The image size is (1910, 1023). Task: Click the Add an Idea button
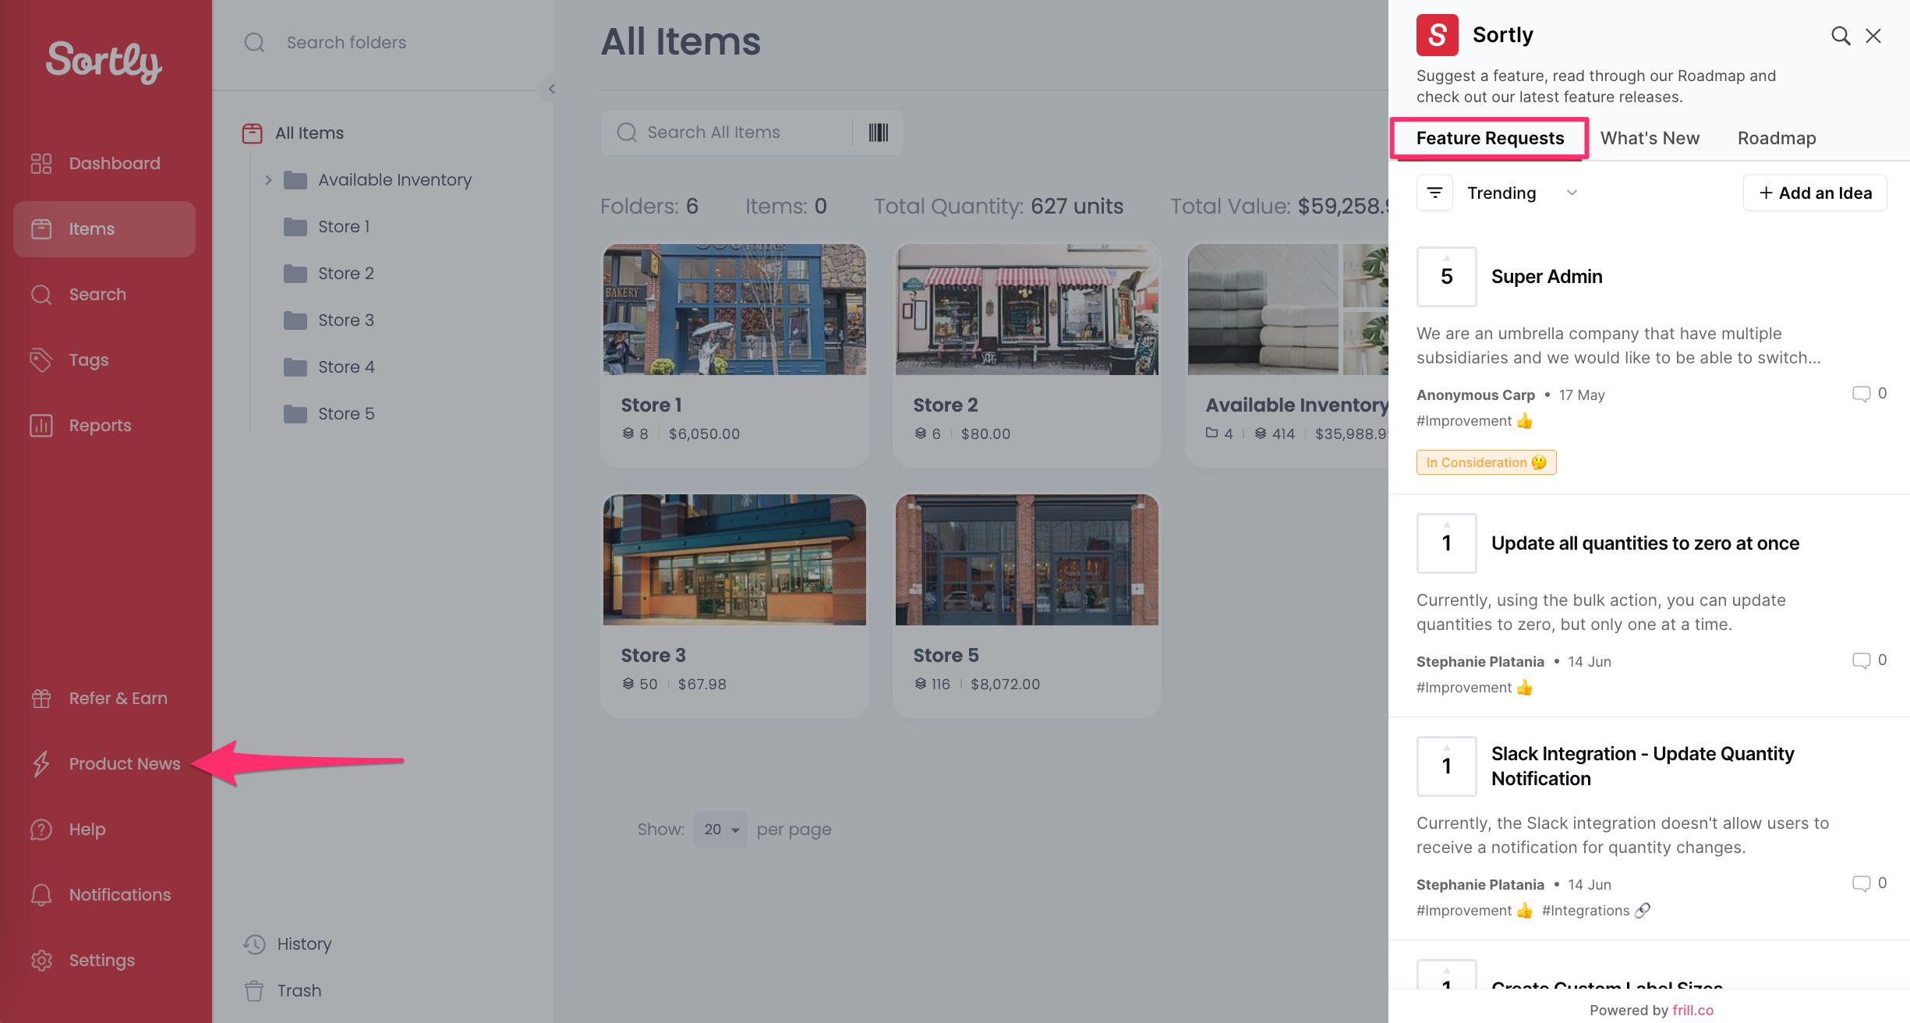(1815, 193)
